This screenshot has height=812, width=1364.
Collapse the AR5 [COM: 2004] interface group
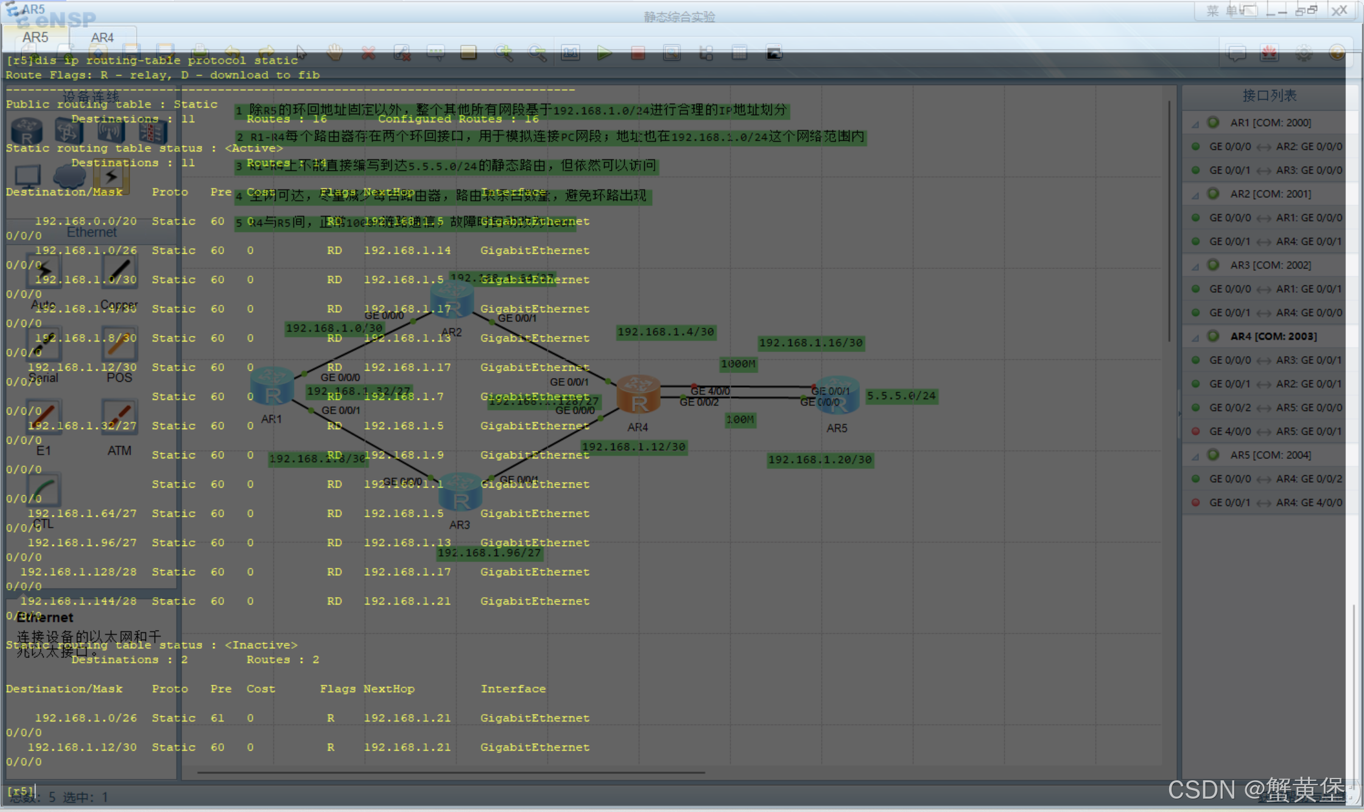pos(1195,456)
